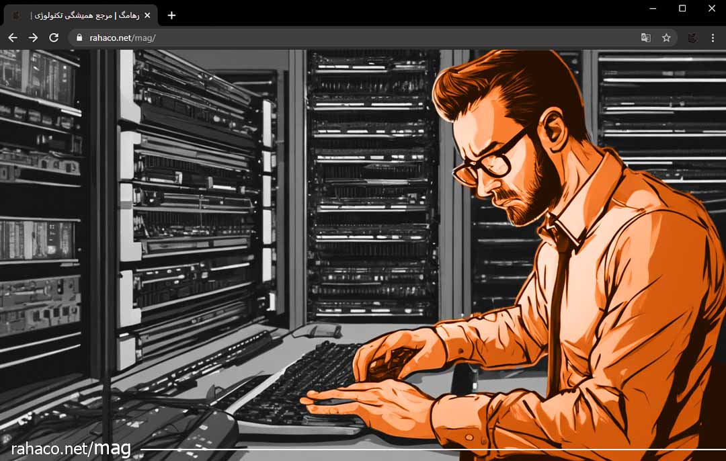Viewport: 726px width, 461px height.
Task: Go back to the previous page
Action: (12, 38)
